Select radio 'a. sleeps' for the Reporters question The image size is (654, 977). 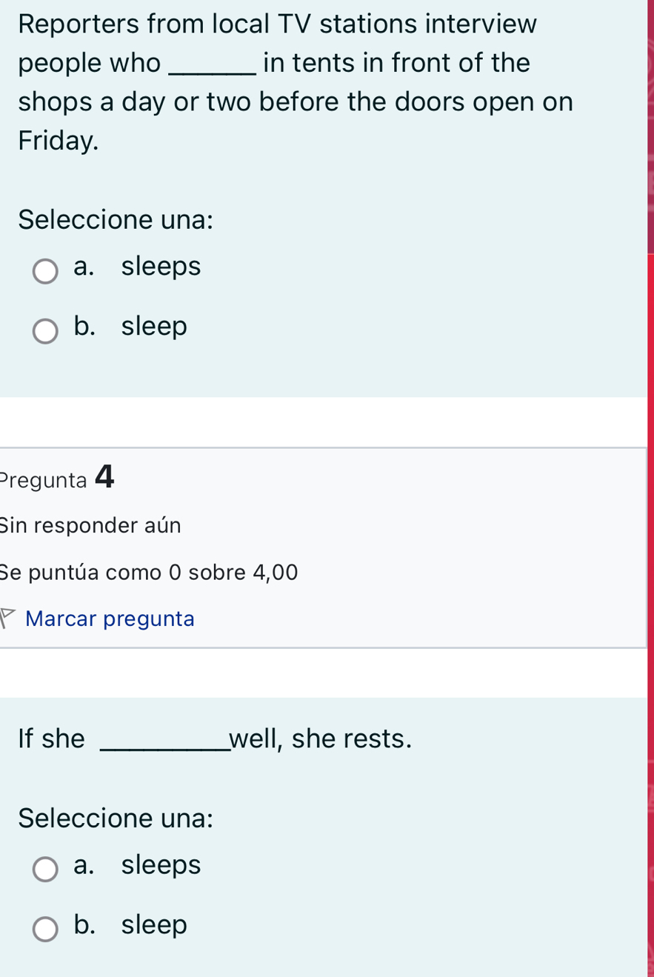(45, 271)
